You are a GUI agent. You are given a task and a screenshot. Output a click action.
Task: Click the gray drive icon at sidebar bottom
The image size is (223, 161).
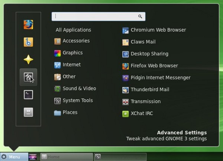tap(28, 112)
